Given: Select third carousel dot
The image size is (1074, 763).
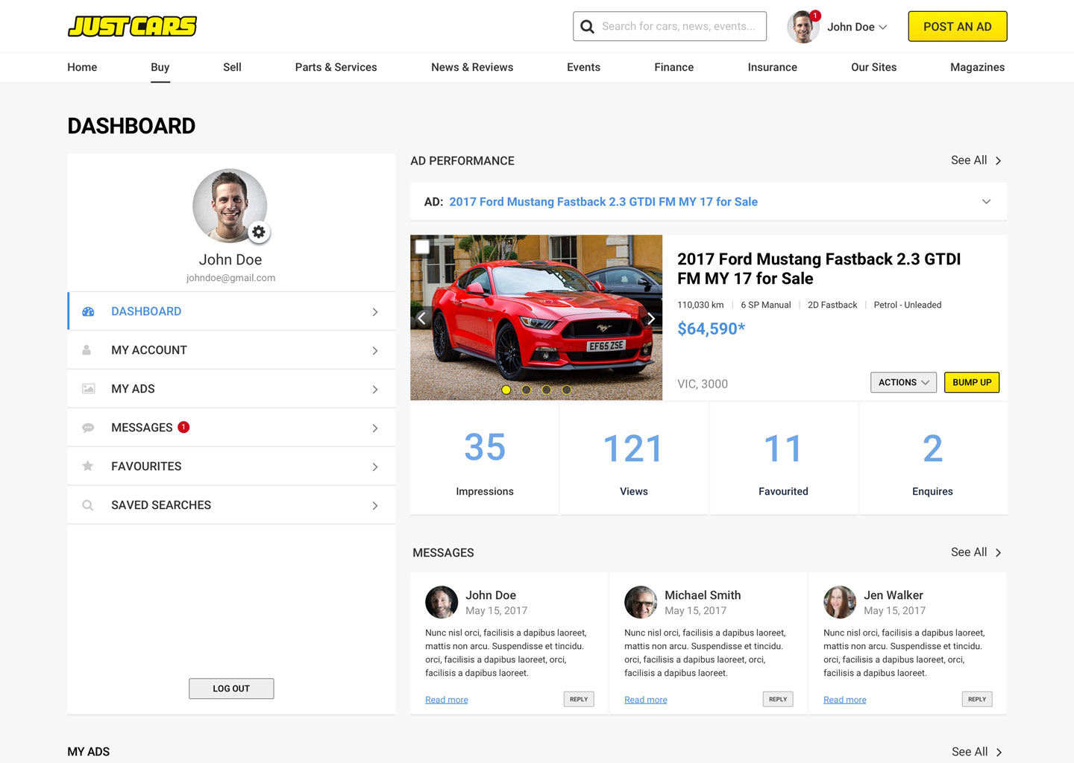Looking at the screenshot, I should [x=547, y=390].
